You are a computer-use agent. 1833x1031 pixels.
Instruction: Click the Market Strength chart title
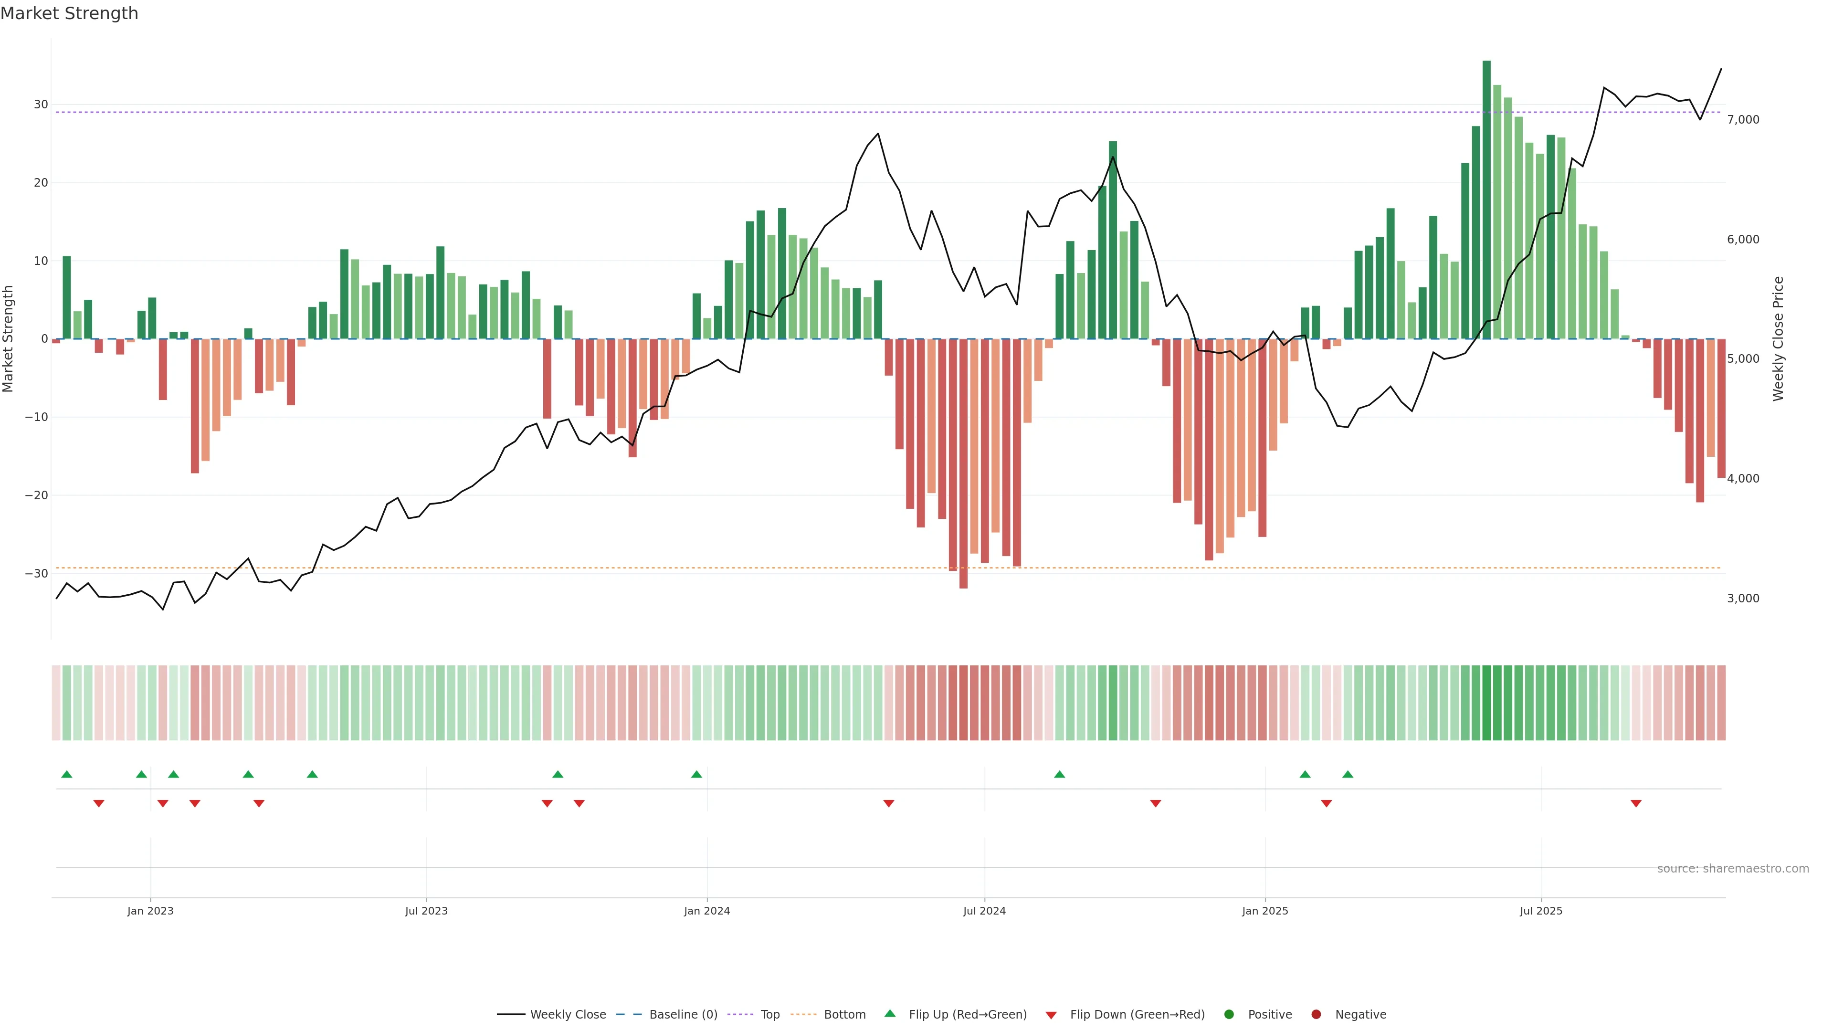[x=69, y=13]
